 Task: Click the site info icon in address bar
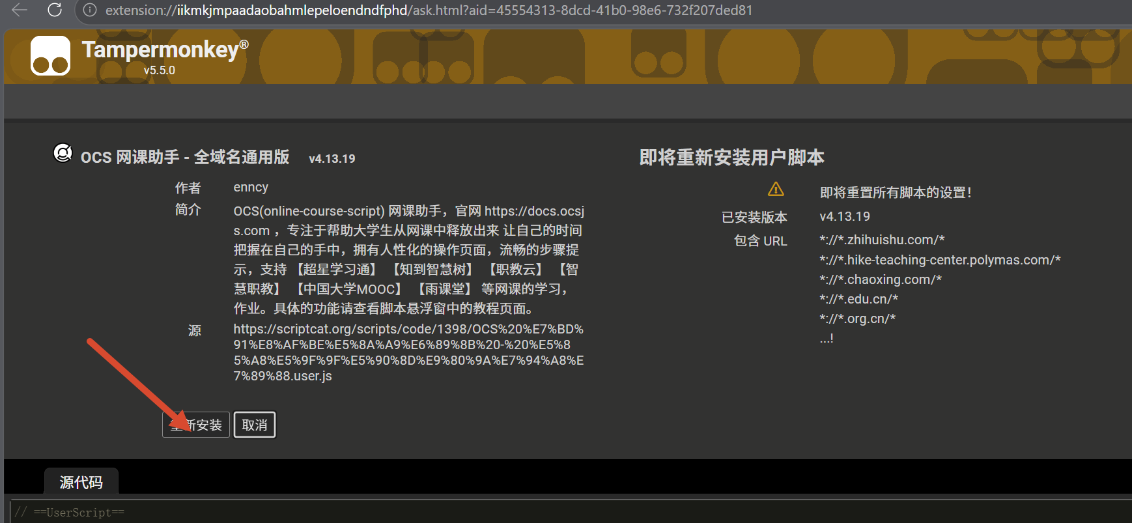[x=90, y=10]
